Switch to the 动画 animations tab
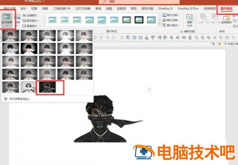 tap(45, 9)
